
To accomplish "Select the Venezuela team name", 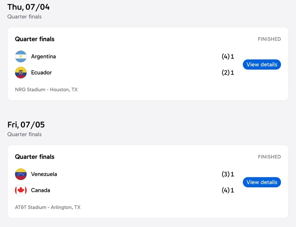I will (44, 174).
